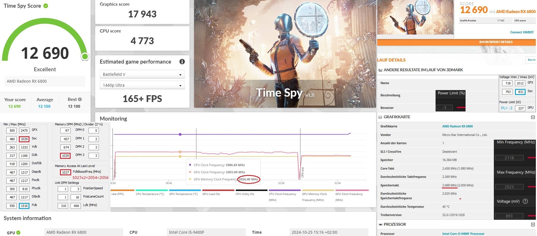Click the GFX min clock field 500

tap(11, 131)
